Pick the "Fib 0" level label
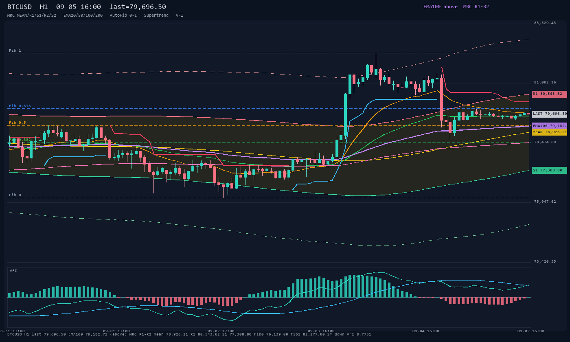Viewport: 570px width, 342px height. click(15, 195)
